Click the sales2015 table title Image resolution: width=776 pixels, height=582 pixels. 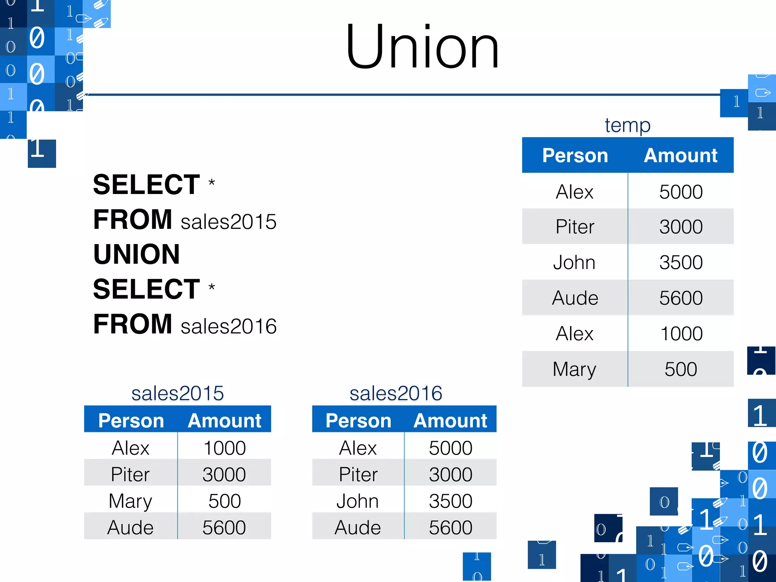pos(177,393)
